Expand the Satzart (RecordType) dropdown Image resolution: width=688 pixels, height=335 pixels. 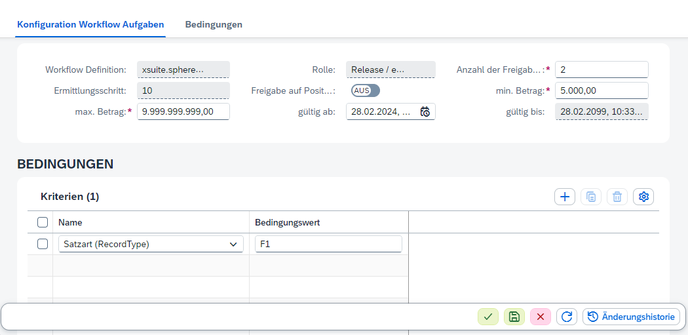pyautogui.click(x=233, y=245)
